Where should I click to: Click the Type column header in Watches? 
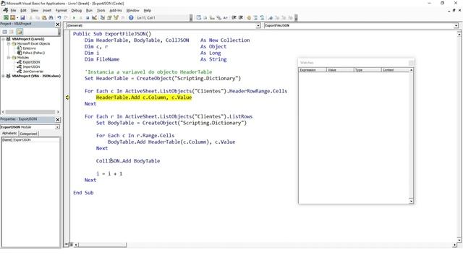(x=368, y=70)
